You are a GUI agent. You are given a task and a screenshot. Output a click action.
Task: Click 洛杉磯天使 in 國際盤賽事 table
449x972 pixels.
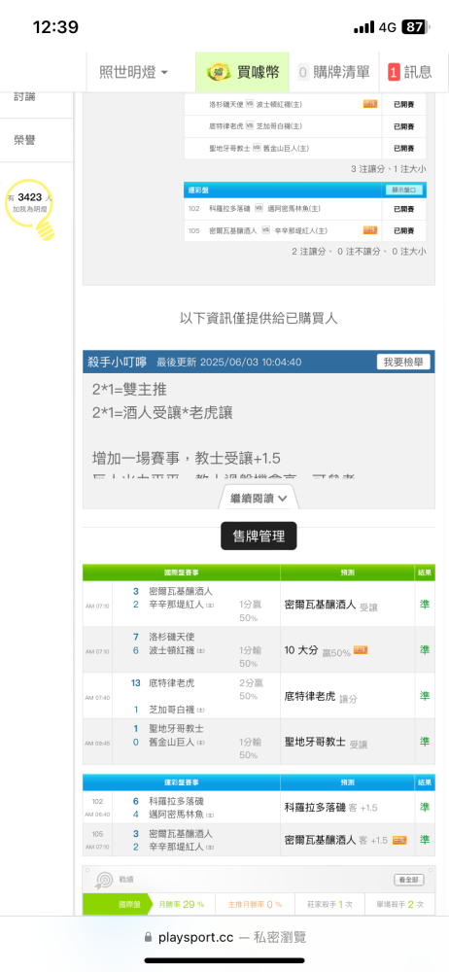(x=172, y=637)
